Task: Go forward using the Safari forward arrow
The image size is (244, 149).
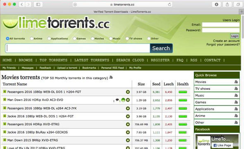Action: pos(28,5)
